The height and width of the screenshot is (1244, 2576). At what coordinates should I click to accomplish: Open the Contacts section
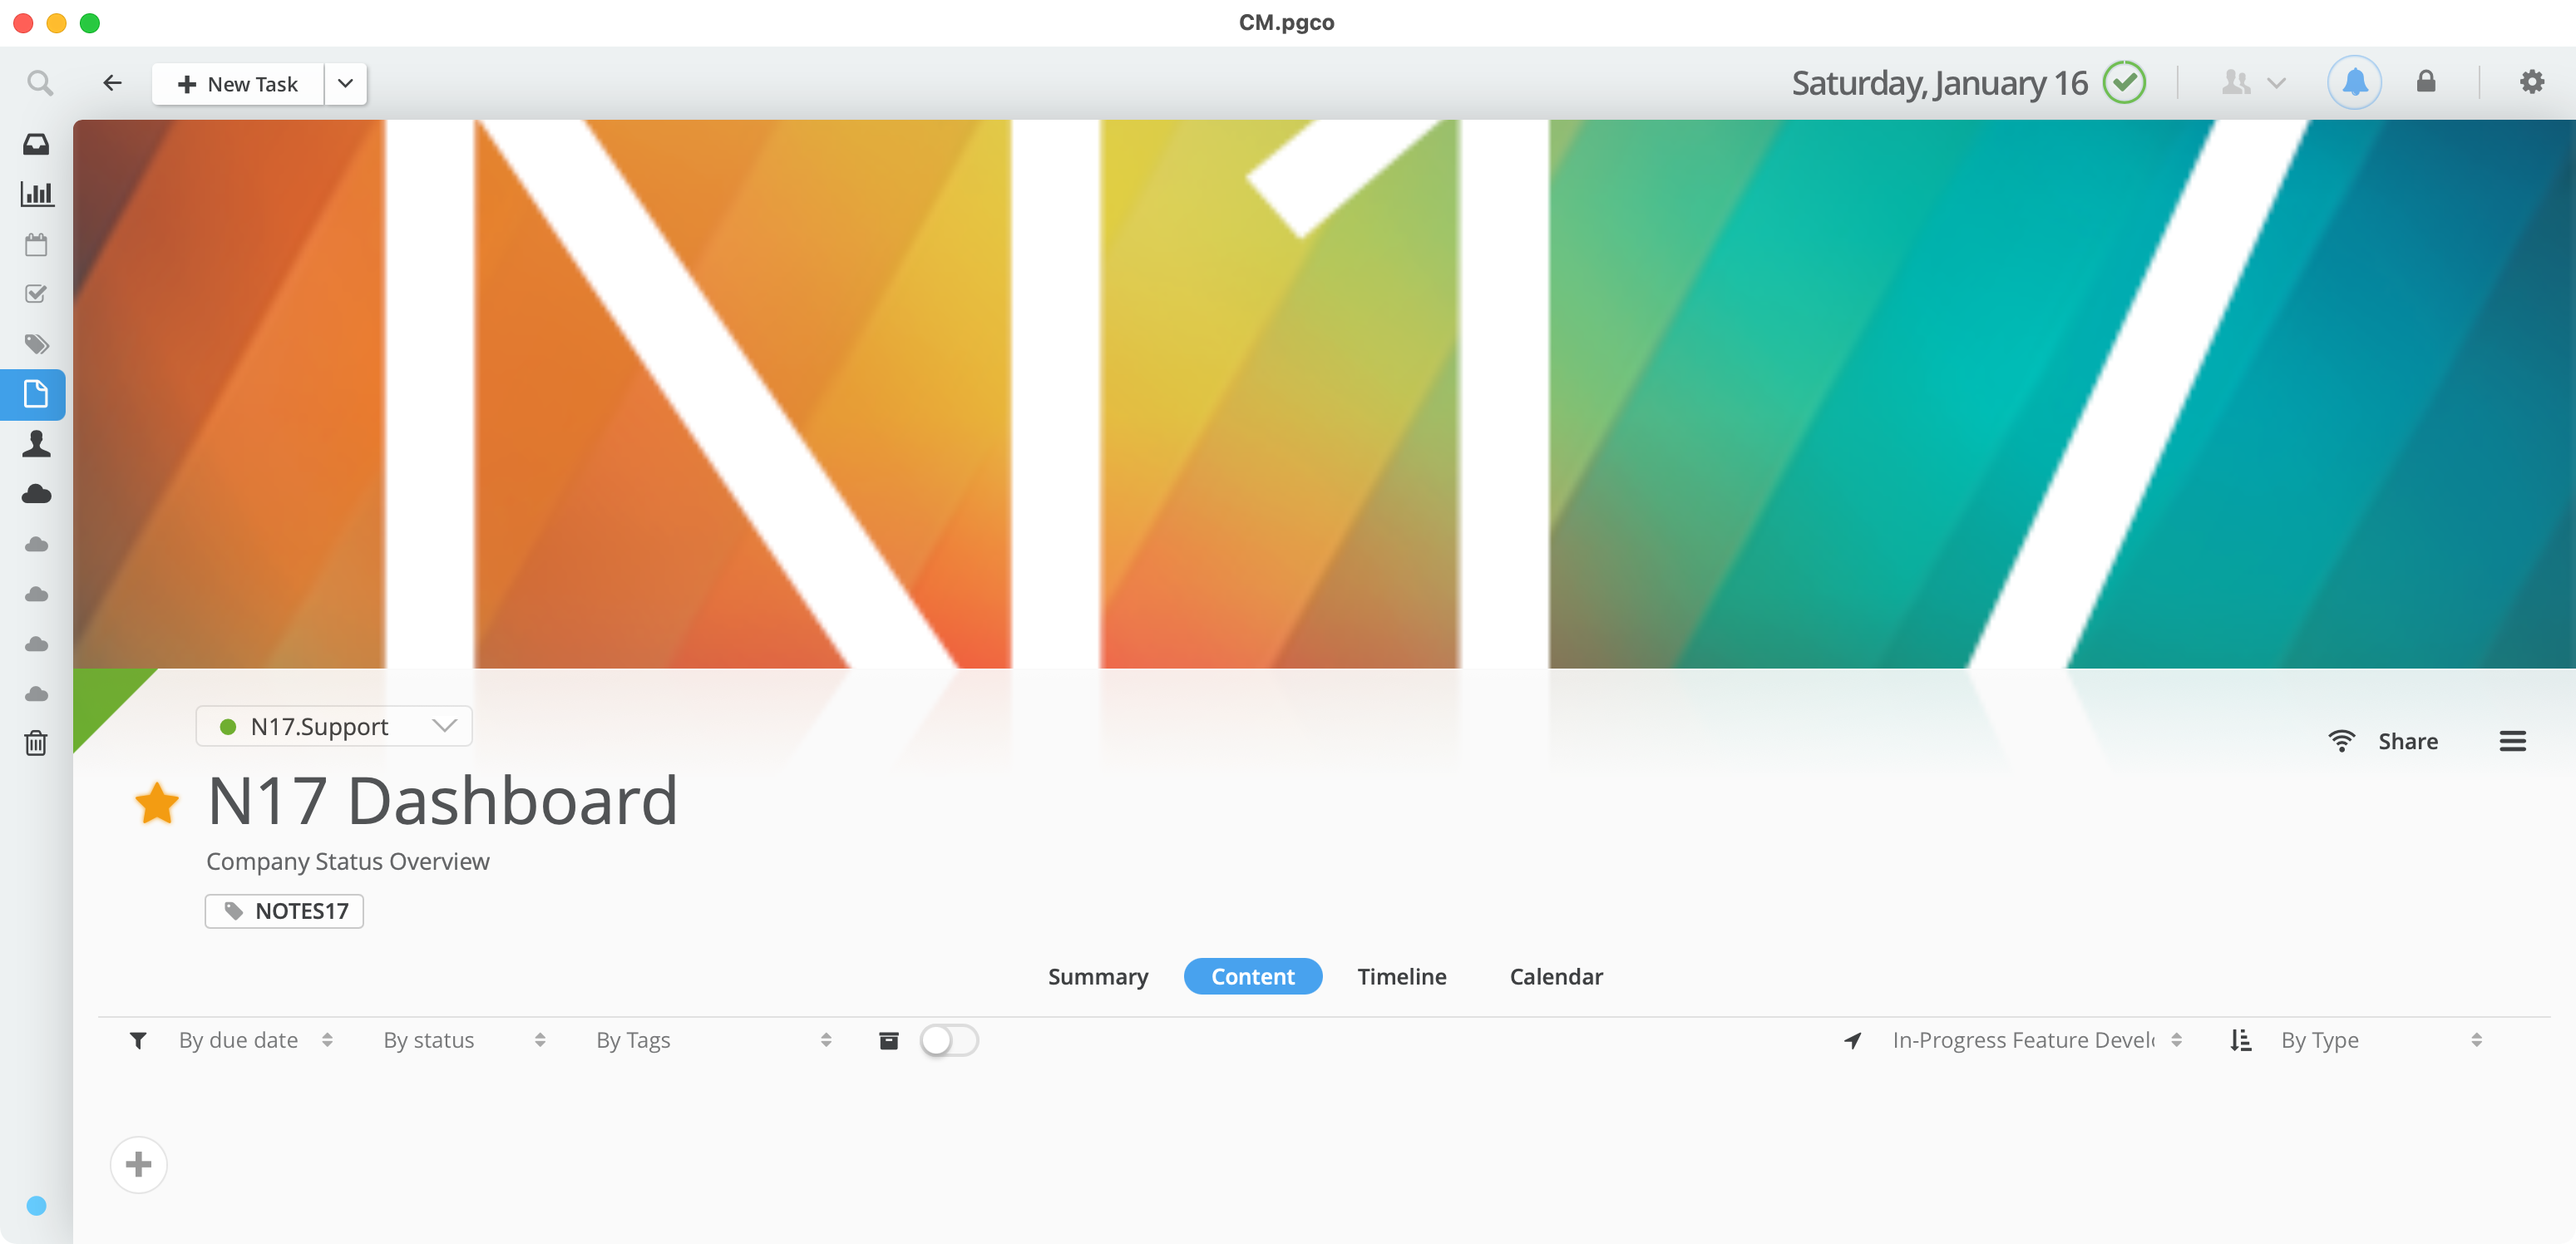coord(37,443)
